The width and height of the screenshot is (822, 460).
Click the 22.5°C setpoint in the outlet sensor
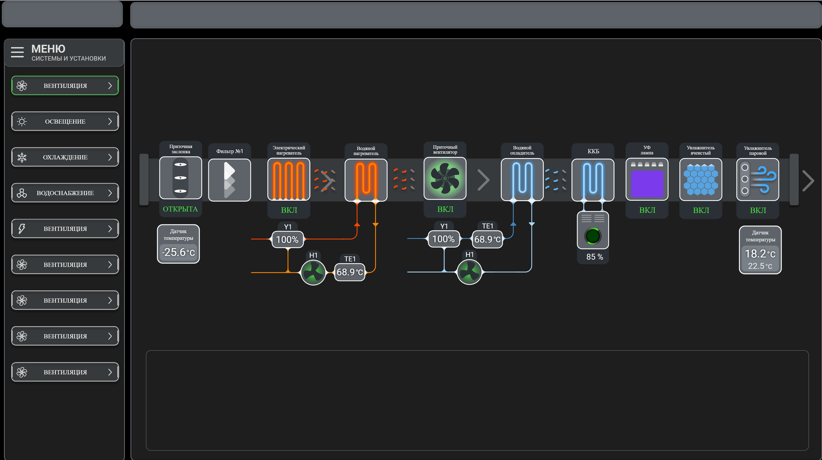pos(760,266)
